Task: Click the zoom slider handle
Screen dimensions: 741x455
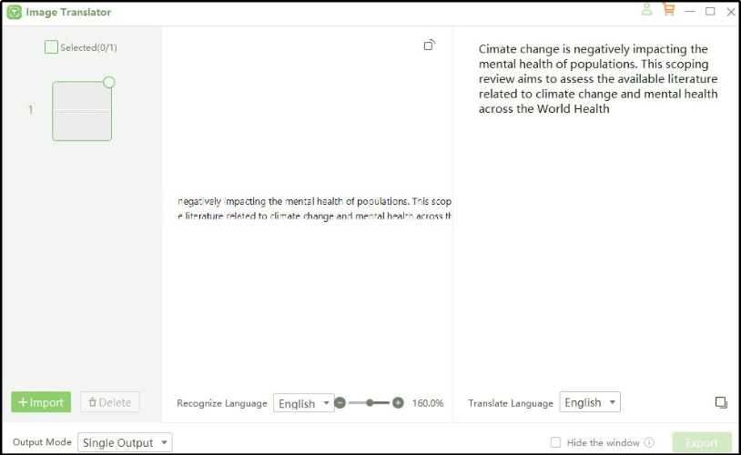Action: point(370,402)
